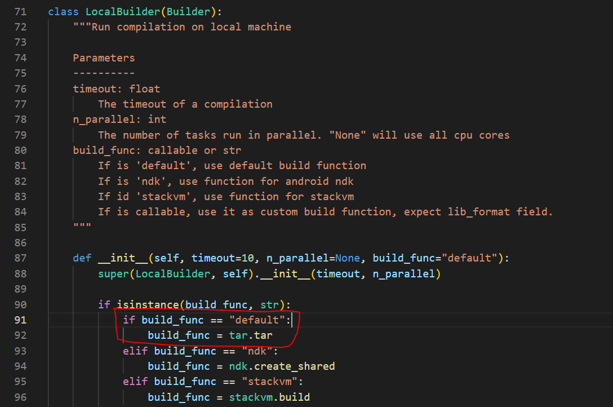Click ndk.create_shared on line 94
The image size is (613, 407).
(x=282, y=366)
